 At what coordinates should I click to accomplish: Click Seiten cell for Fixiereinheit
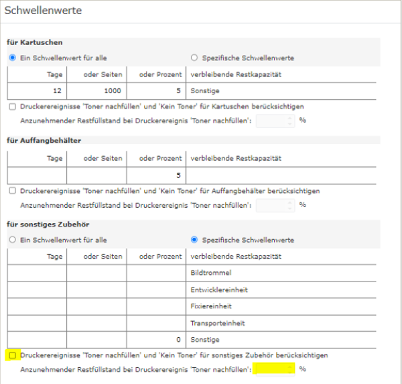click(x=96, y=306)
